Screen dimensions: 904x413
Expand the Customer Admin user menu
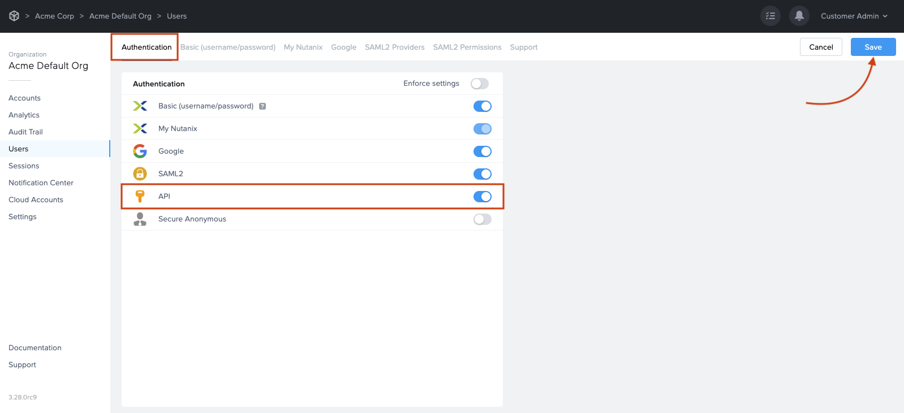pyautogui.click(x=854, y=16)
